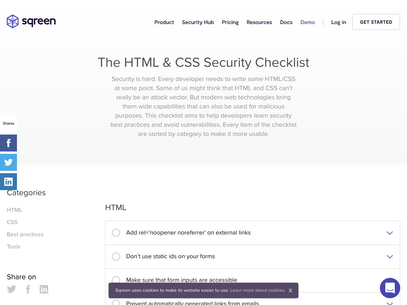Check the 'Add rel=noopener noreferrer' item circle
Viewport: 407px width, 305px height.
(x=116, y=233)
